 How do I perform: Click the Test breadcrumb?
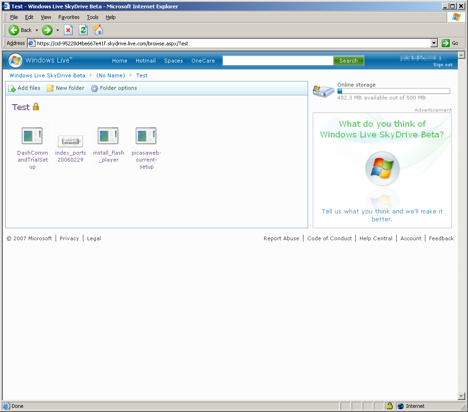click(x=142, y=75)
